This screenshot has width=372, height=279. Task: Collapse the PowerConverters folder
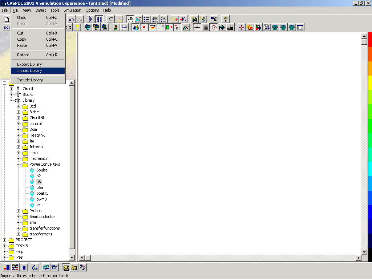tap(18, 165)
